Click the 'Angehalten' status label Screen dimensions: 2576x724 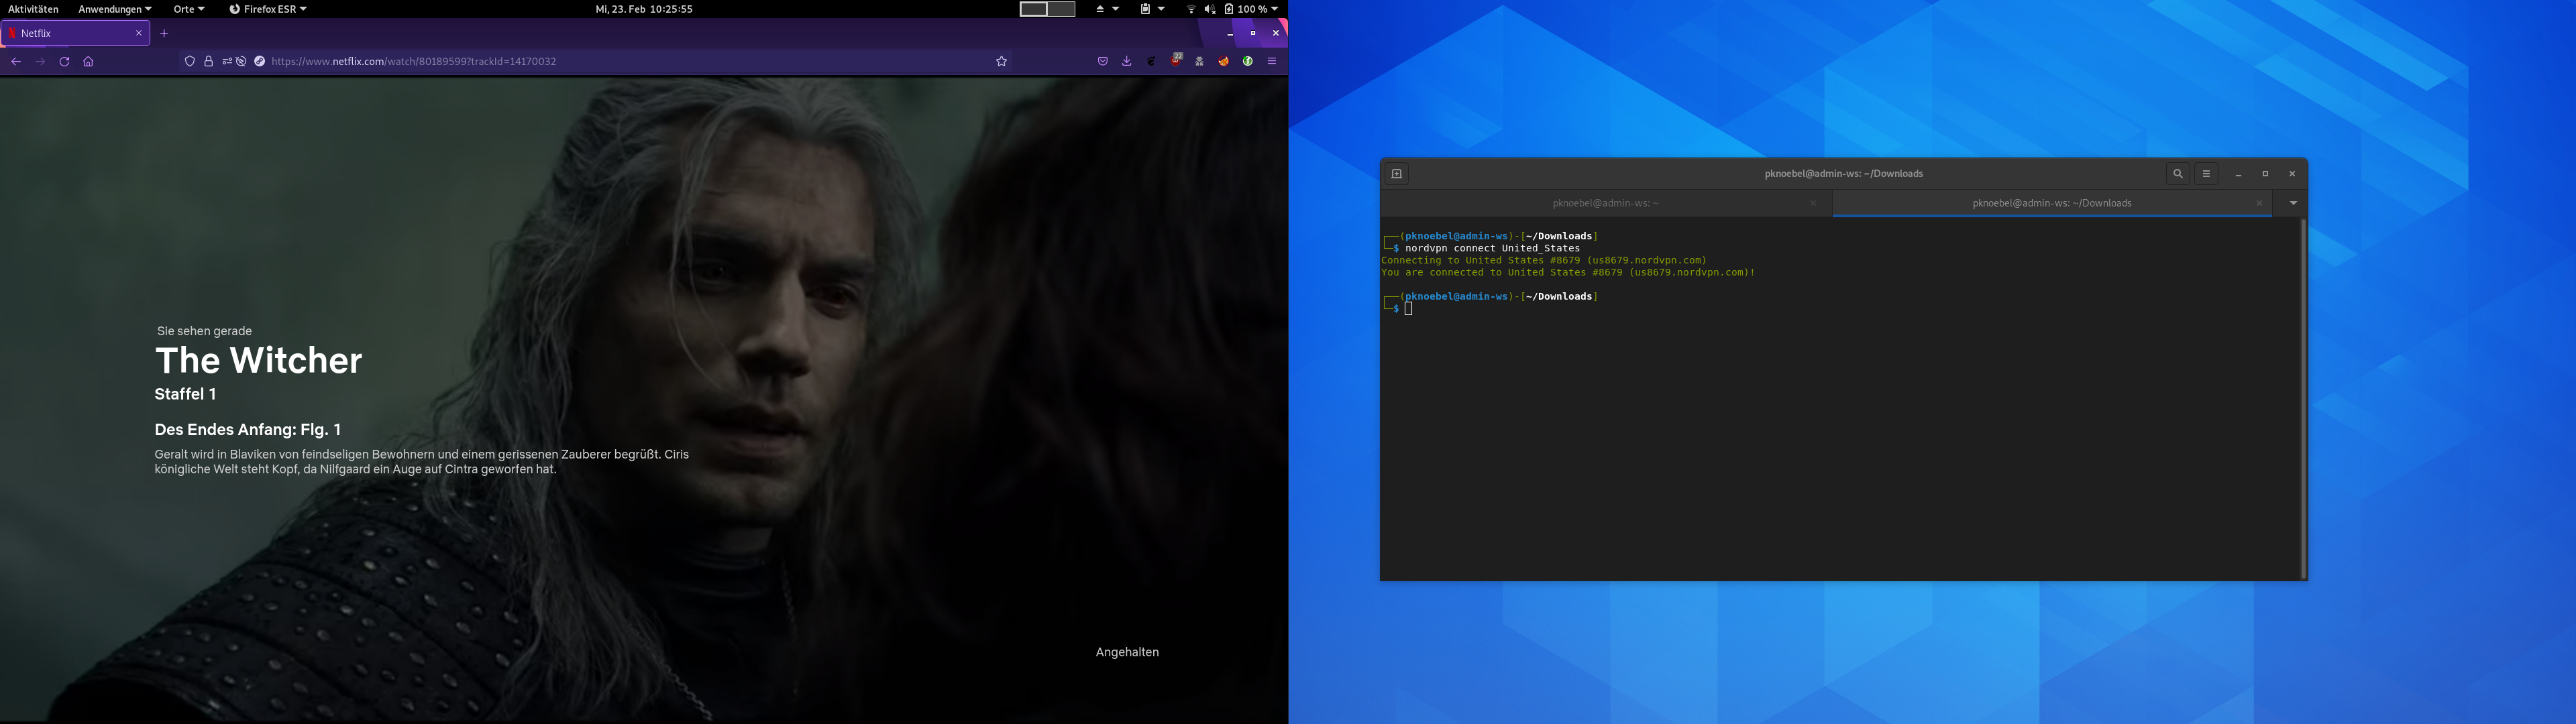tap(1127, 652)
